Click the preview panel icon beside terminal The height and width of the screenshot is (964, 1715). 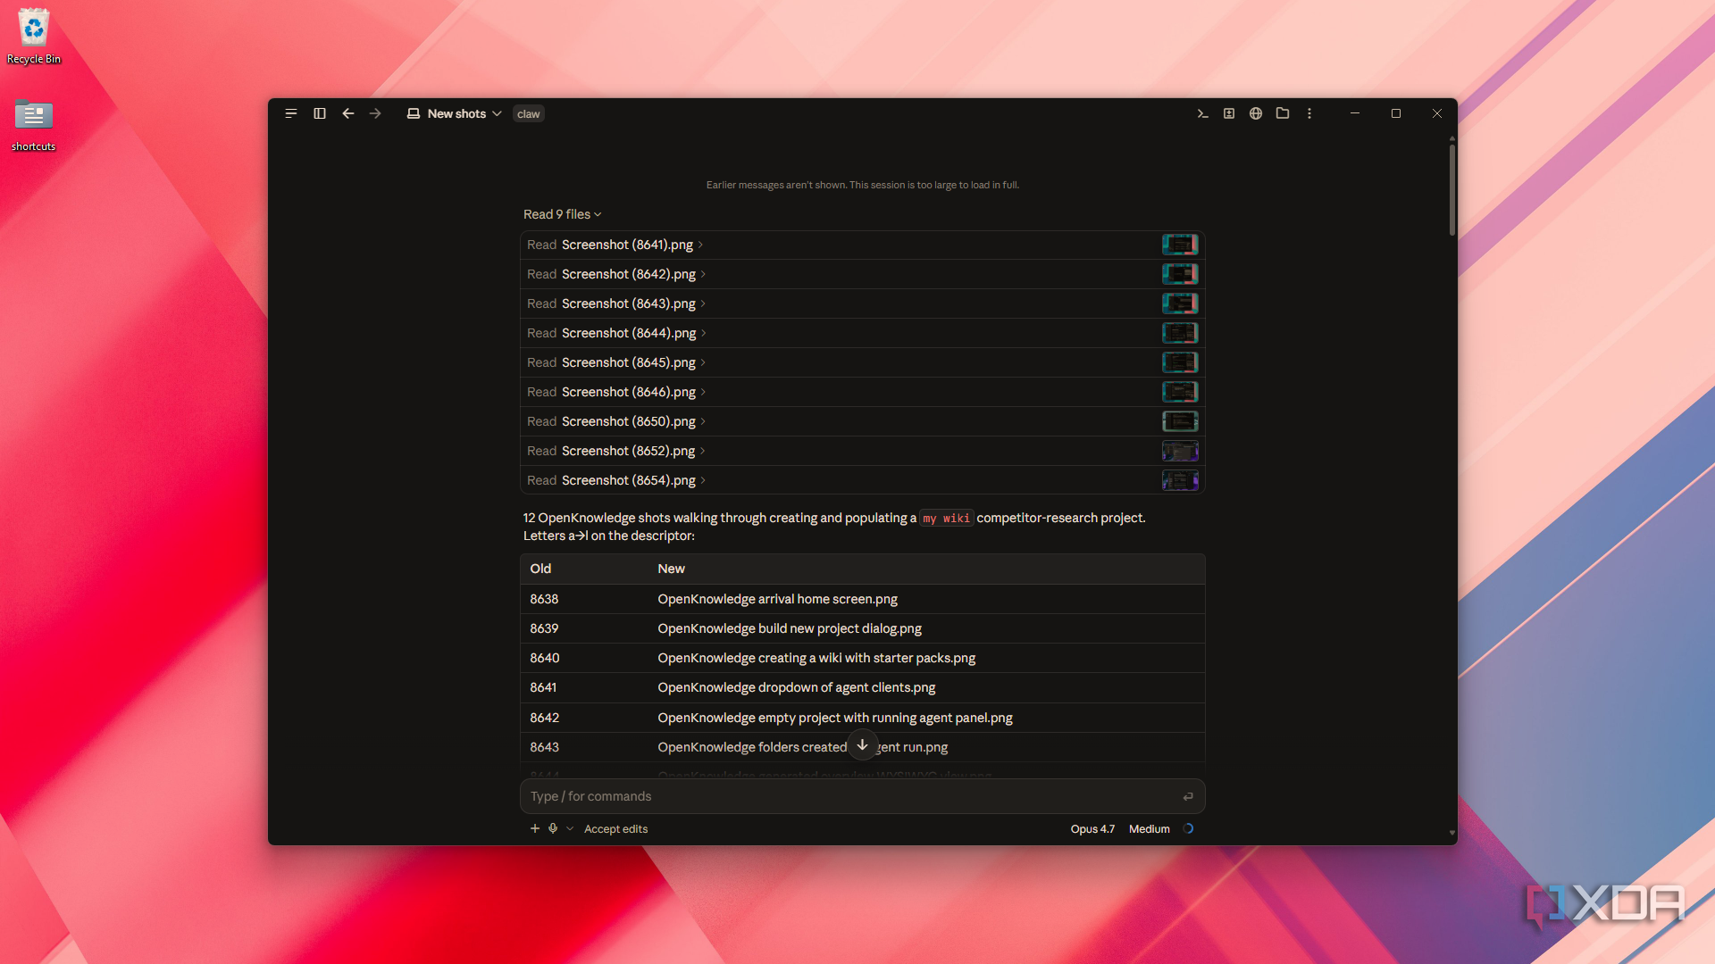[1229, 113]
